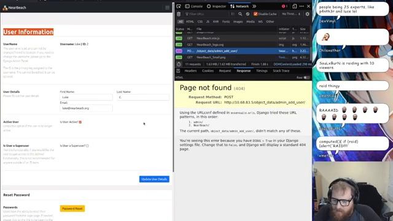Click the Email field

coord(86,108)
